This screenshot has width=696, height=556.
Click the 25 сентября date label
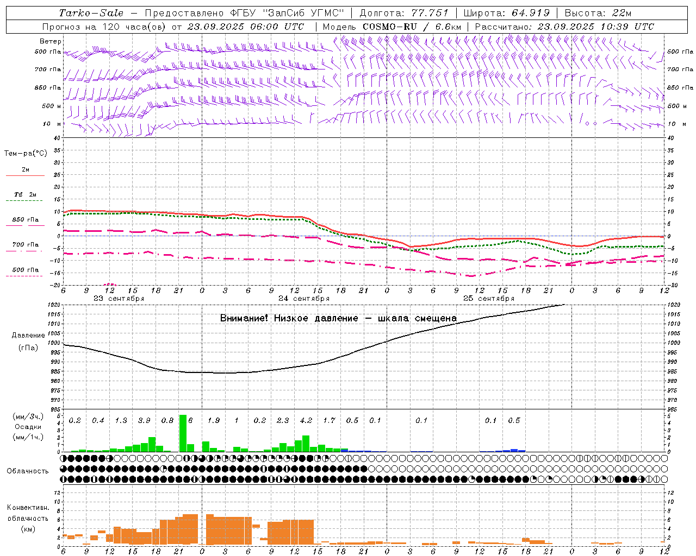point(489,299)
